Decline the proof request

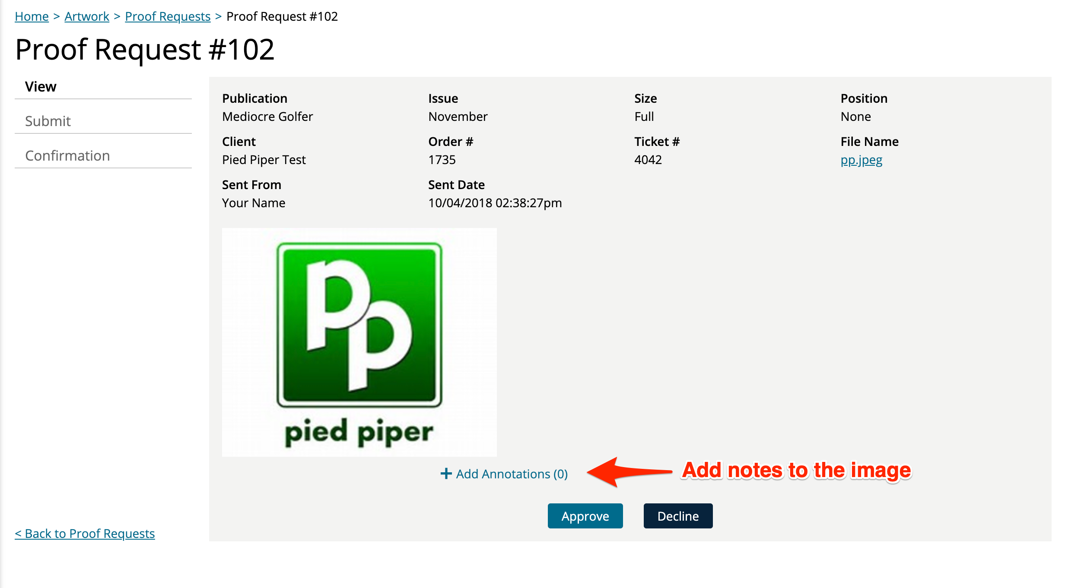tap(677, 515)
